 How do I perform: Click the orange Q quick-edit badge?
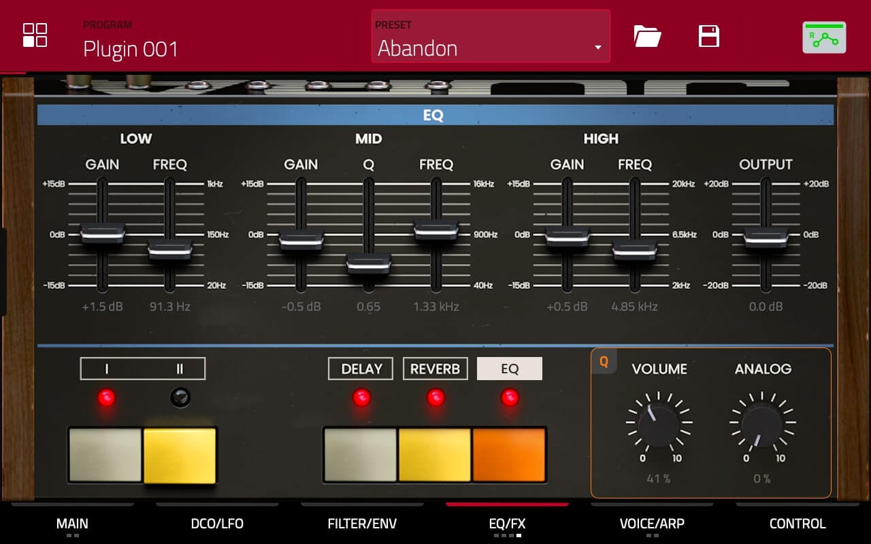pos(603,363)
